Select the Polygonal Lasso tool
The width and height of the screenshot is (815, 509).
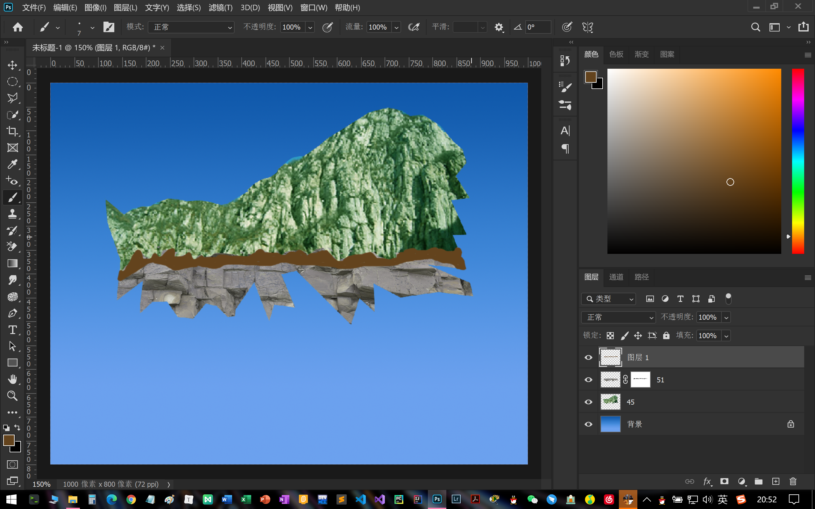[12, 98]
